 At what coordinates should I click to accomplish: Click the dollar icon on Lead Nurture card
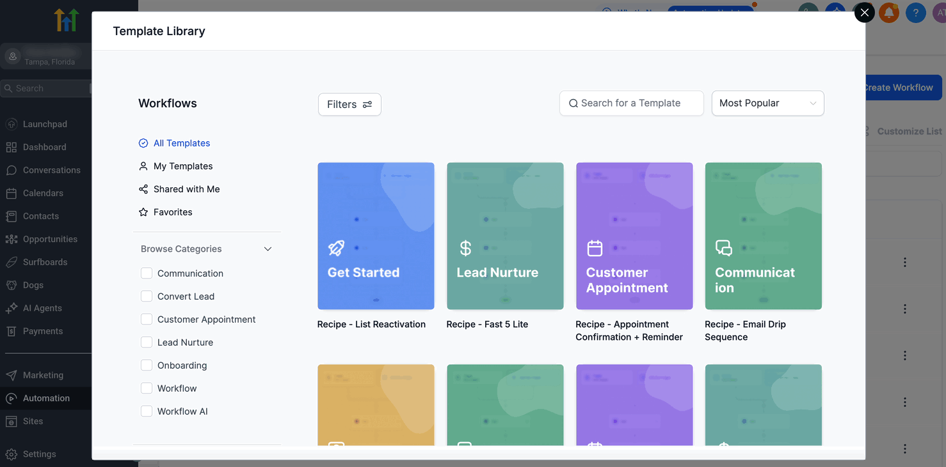click(465, 248)
